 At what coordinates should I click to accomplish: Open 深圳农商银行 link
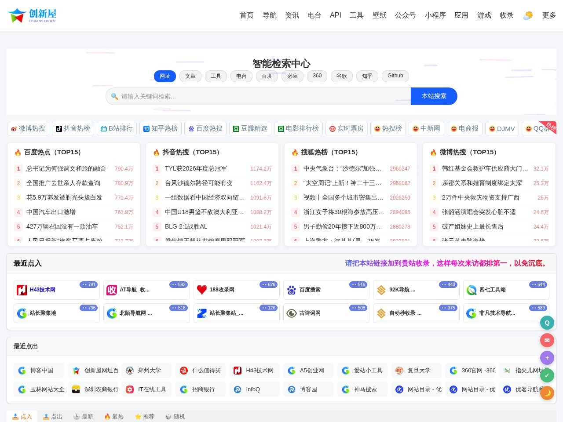pos(93,389)
